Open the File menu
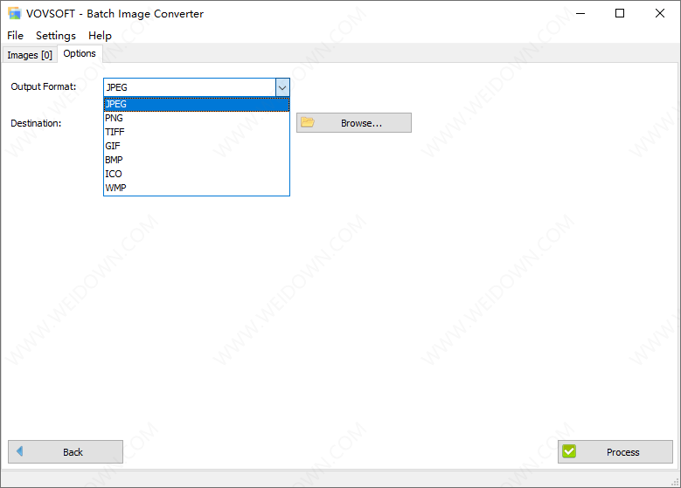Screen dimensions: 681x488 (x=15, y=36)
